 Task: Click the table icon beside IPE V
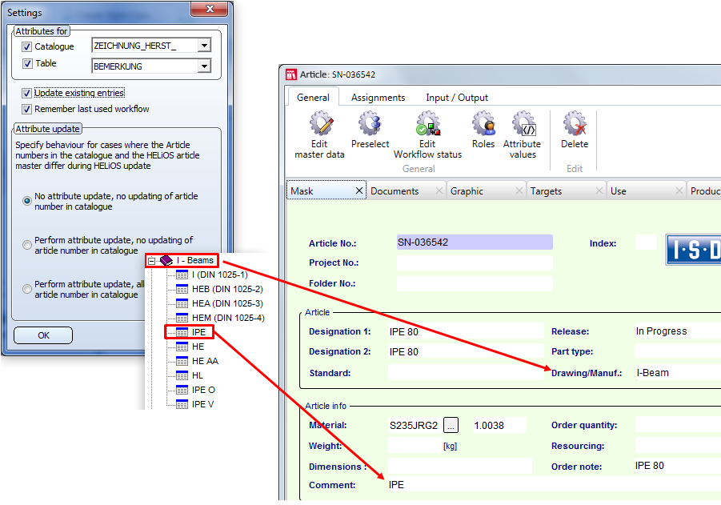[182, 404]
